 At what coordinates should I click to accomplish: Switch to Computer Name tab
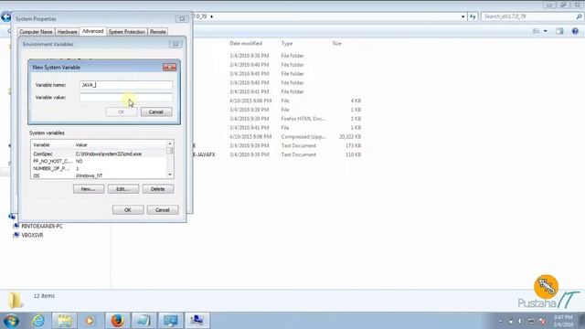37,32
